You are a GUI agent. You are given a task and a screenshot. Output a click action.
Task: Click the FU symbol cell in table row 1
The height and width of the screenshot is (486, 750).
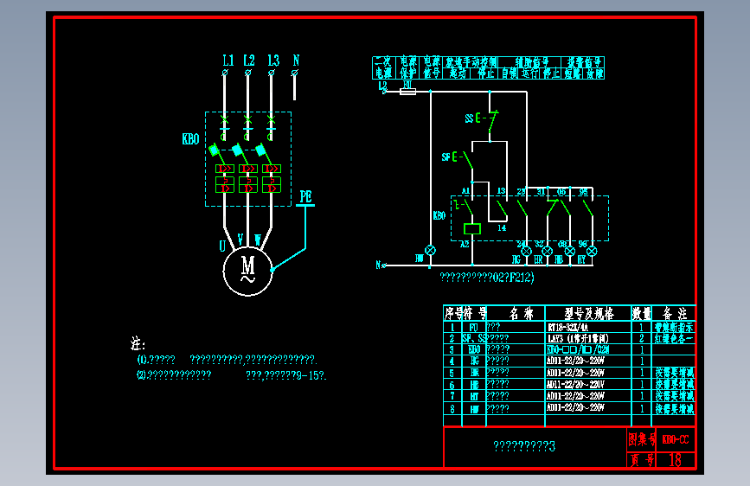pyautogui.click(x=473, y=328)
